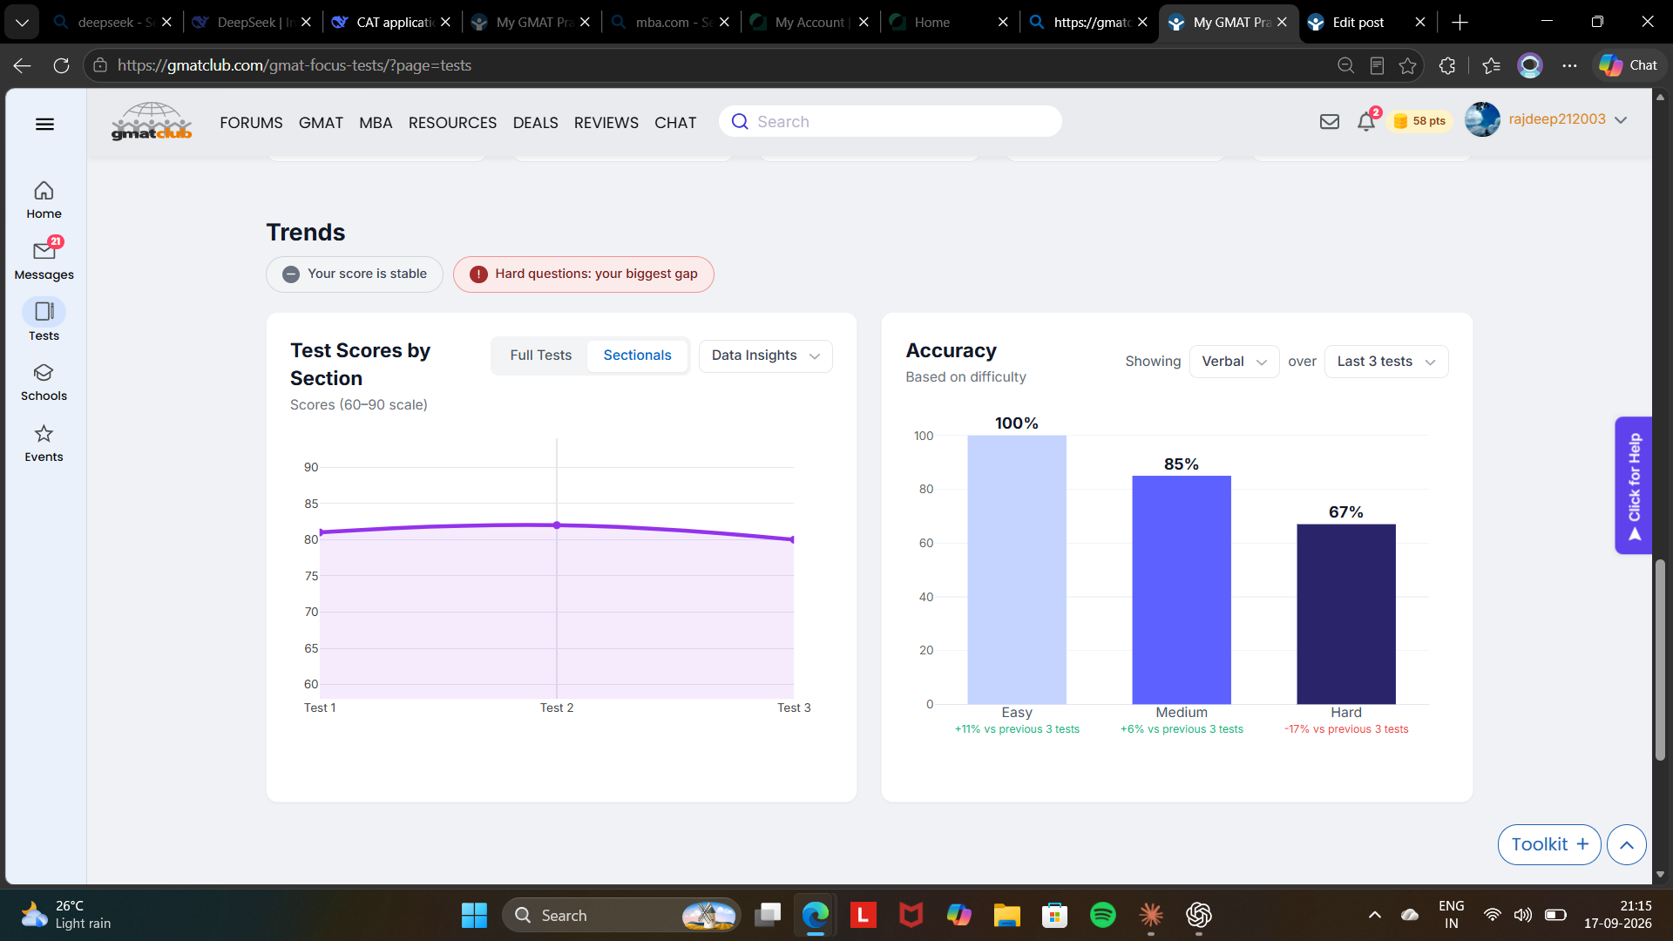1673x941 pixels.
Task: Select Sectionals toggle
Action: (x=637, y=355)
